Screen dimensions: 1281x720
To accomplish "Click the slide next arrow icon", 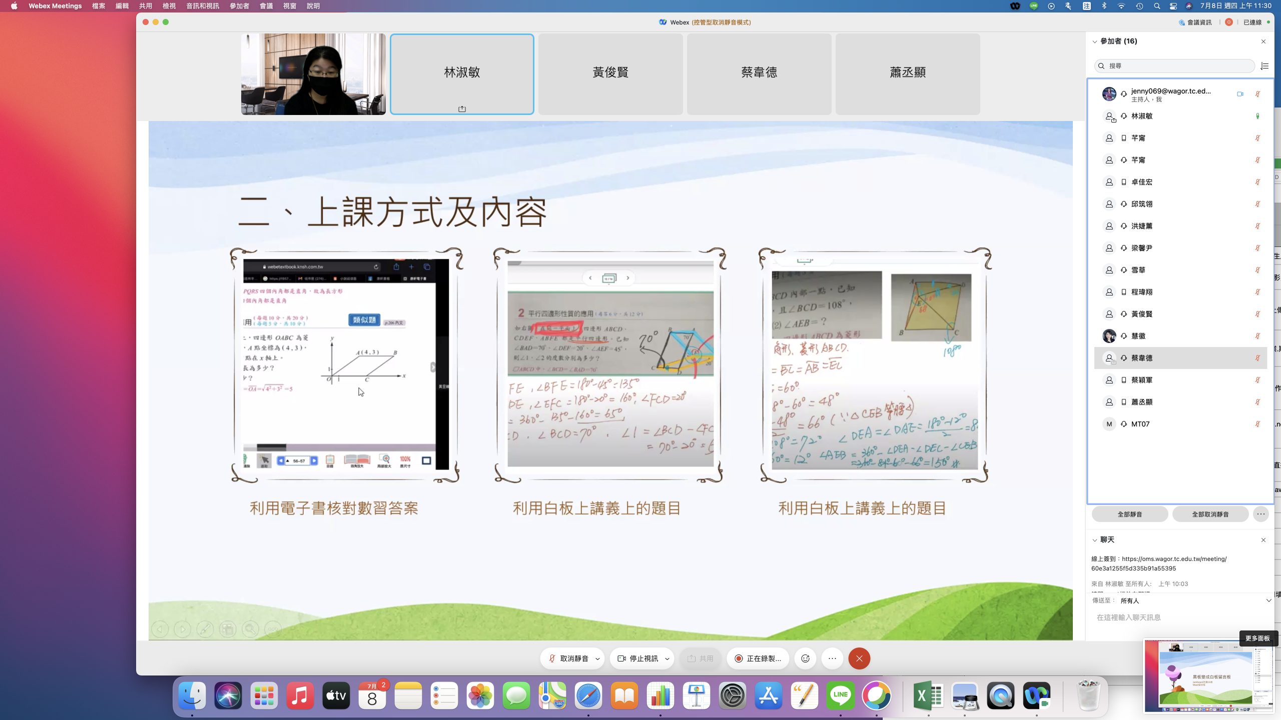I will (x=183, y=629).
